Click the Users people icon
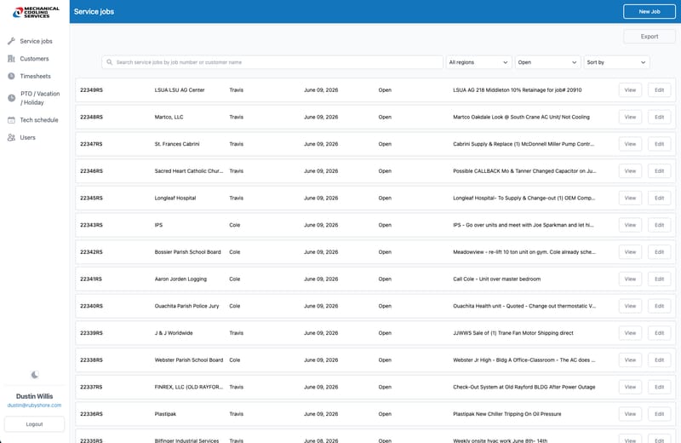Image resolution: width=681 pixels, height=443 pixels. [x=11, y=137]
